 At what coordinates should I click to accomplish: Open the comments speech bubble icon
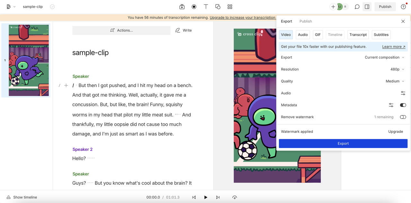(x=357, y=7)
